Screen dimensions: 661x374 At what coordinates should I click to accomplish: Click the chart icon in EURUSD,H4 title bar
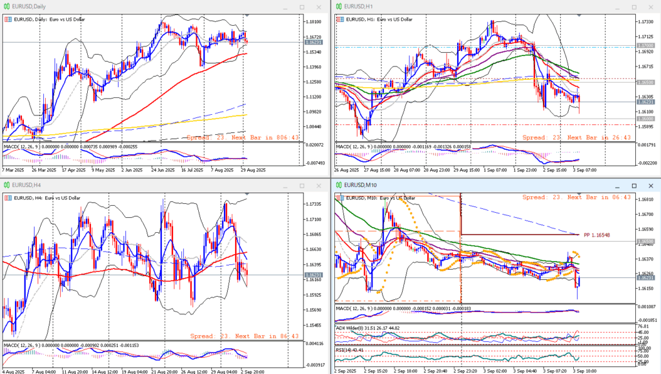tap(6, 185)
